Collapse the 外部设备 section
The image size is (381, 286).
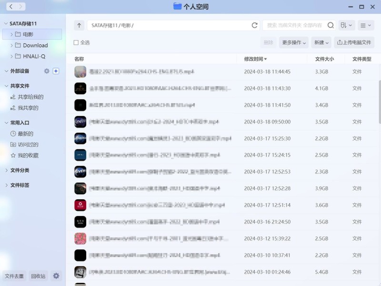pyautogui.click(x=6, y=71)
